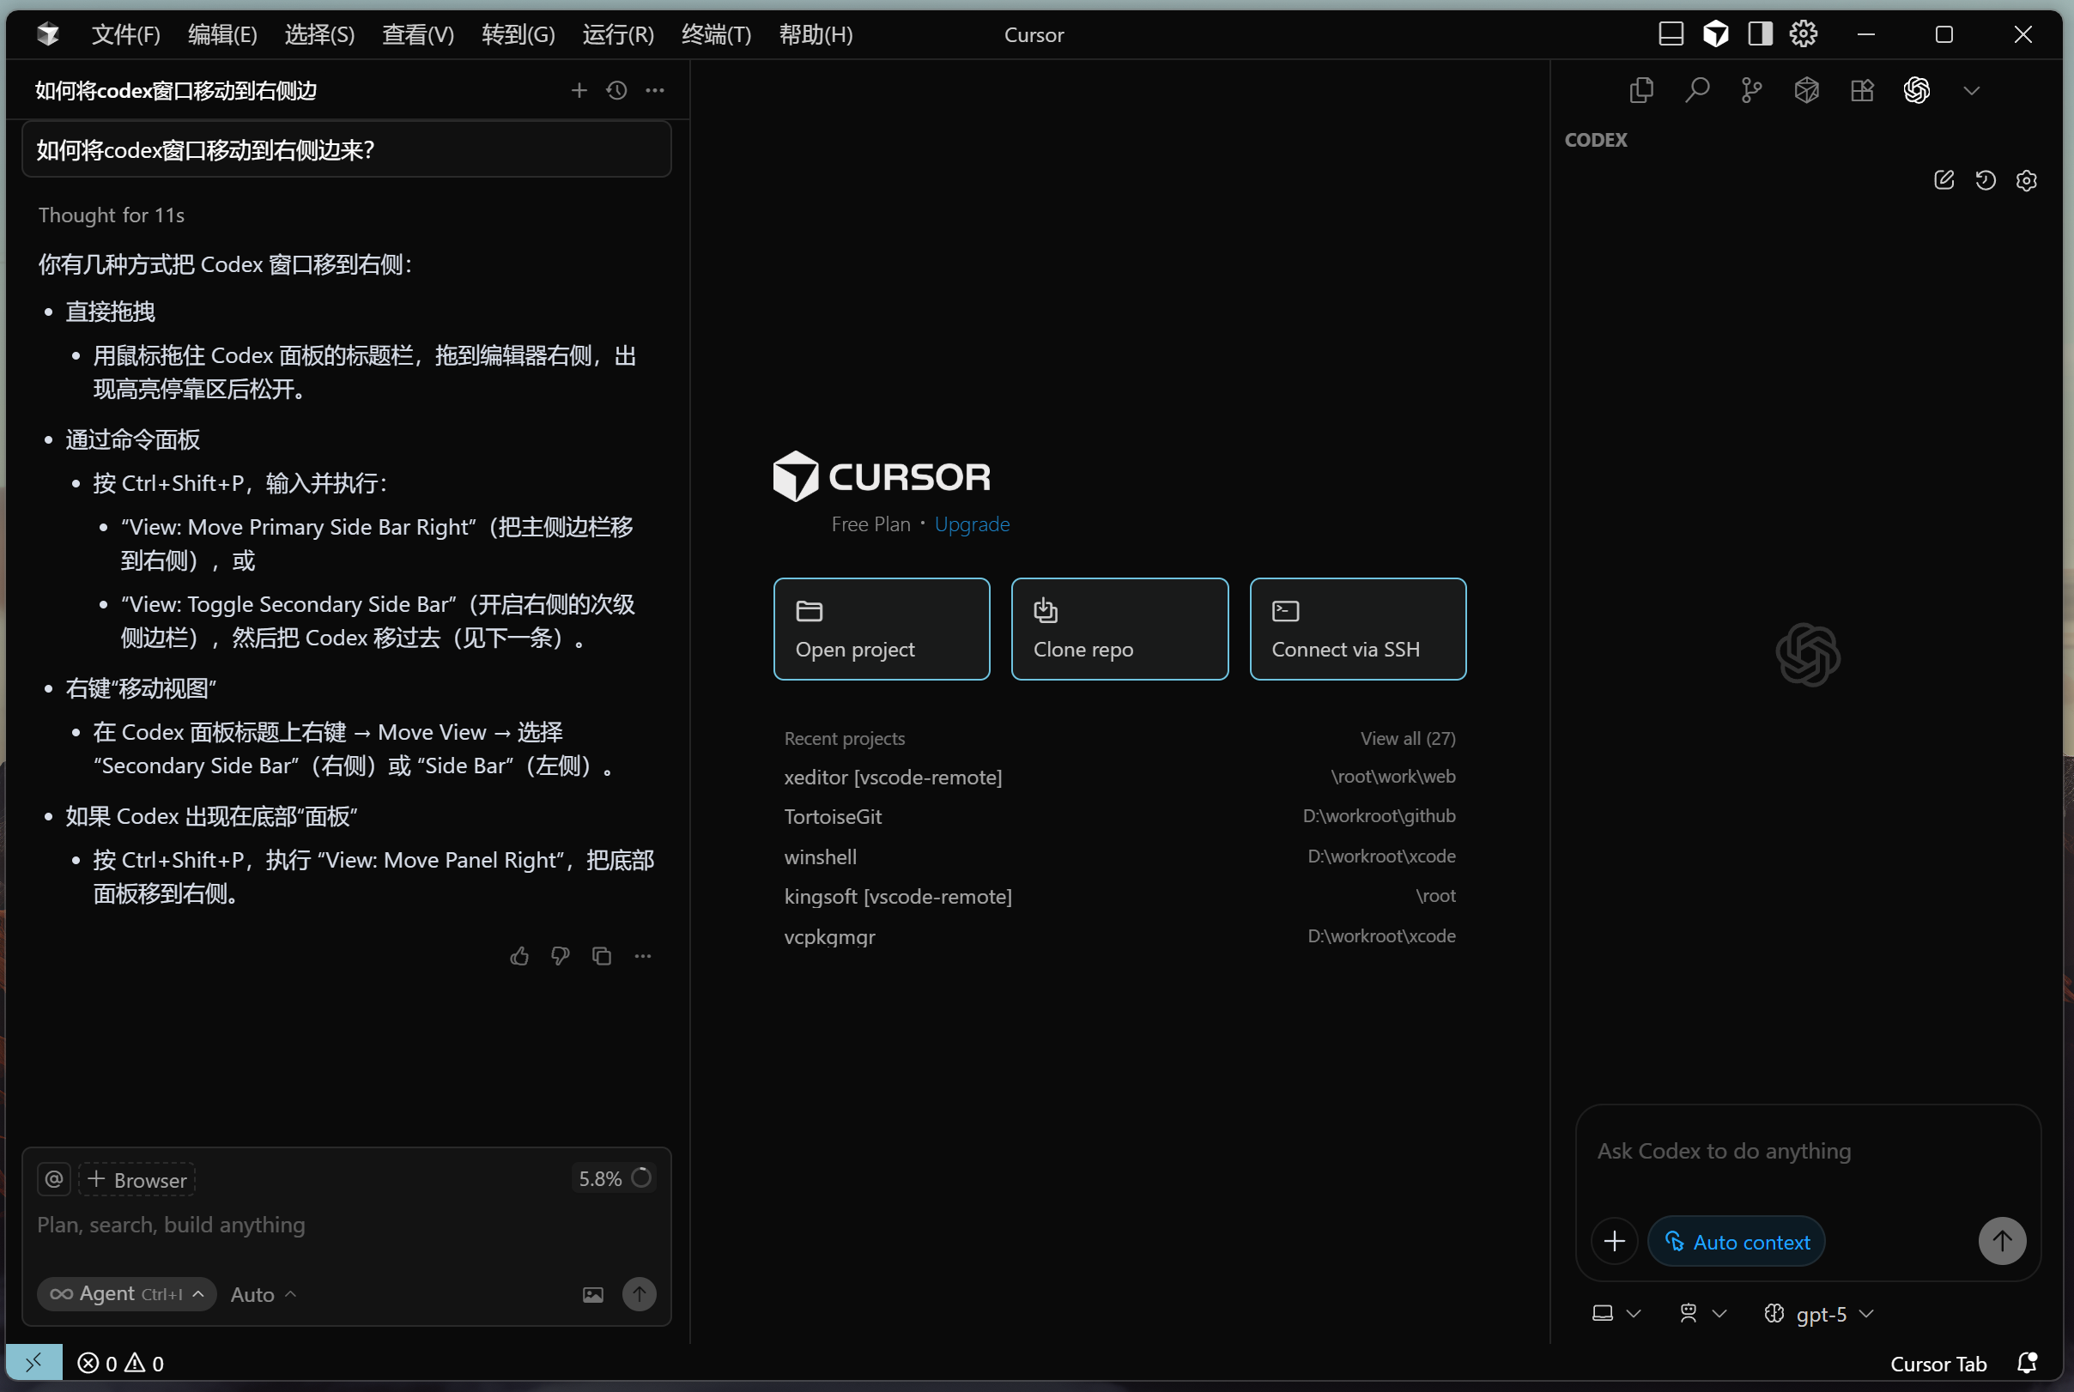2074x1392 pixels.
Task: Click thumbs up on the response
Action: pyautogui.click(x=519, y=956)
